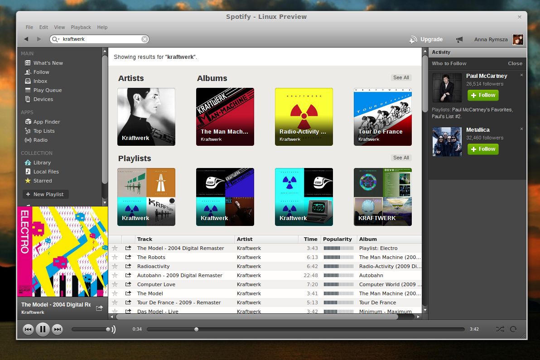Open the Library collection
The image size is (540, 360).
38,163
